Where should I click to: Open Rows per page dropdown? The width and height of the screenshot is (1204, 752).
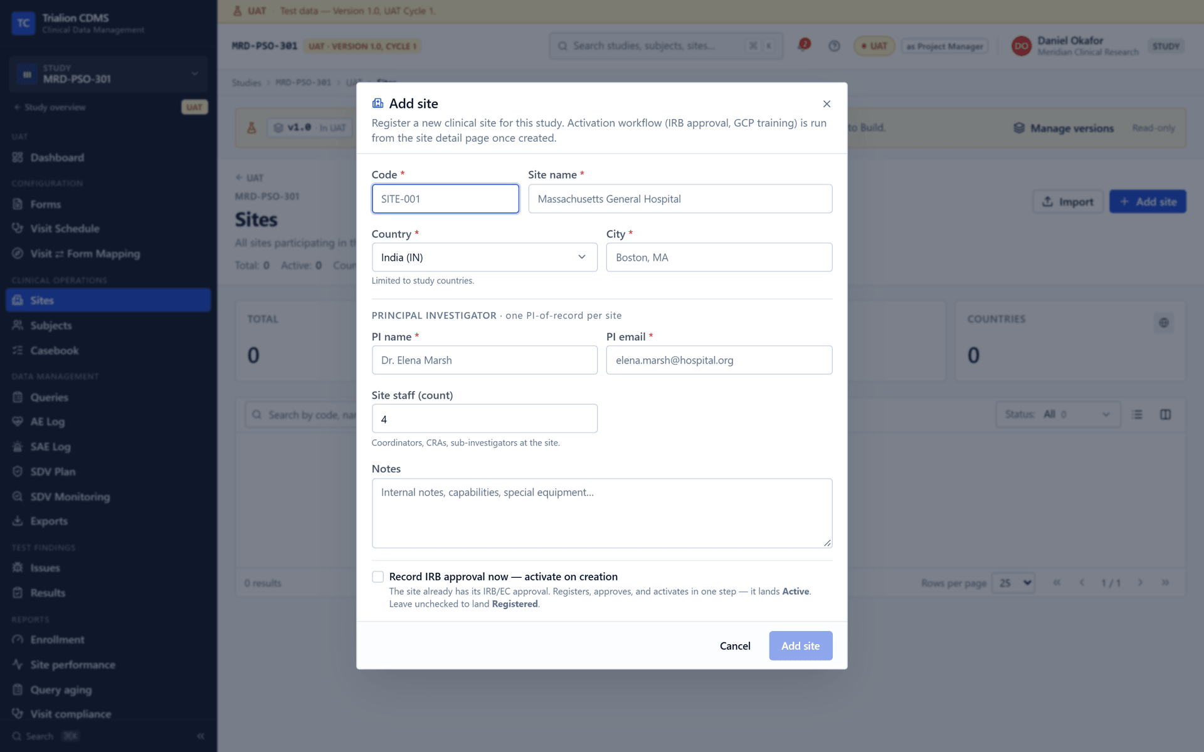tap(1013, 583)
